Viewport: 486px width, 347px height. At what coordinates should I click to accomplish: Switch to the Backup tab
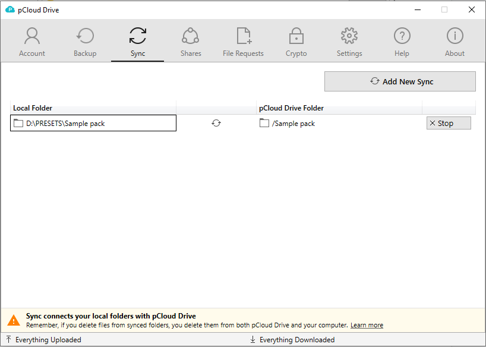click(85, 42)
